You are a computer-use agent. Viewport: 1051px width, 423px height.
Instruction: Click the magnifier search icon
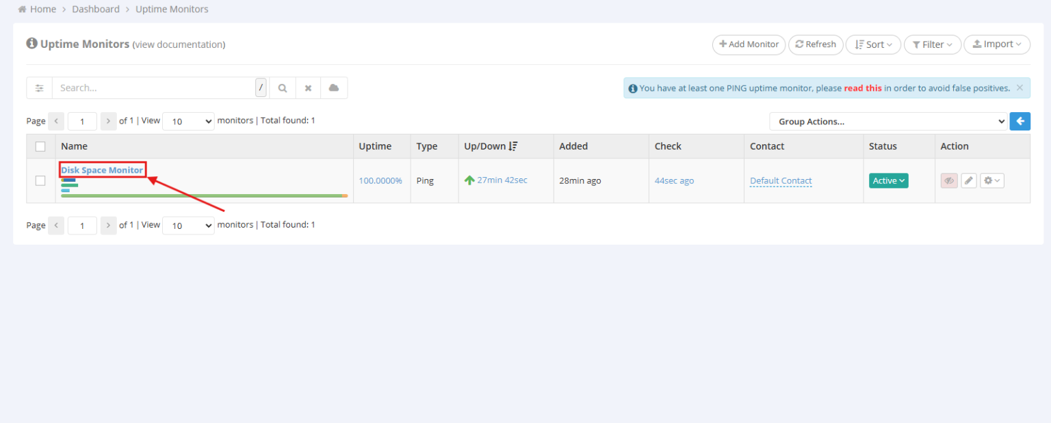(282, 87)
